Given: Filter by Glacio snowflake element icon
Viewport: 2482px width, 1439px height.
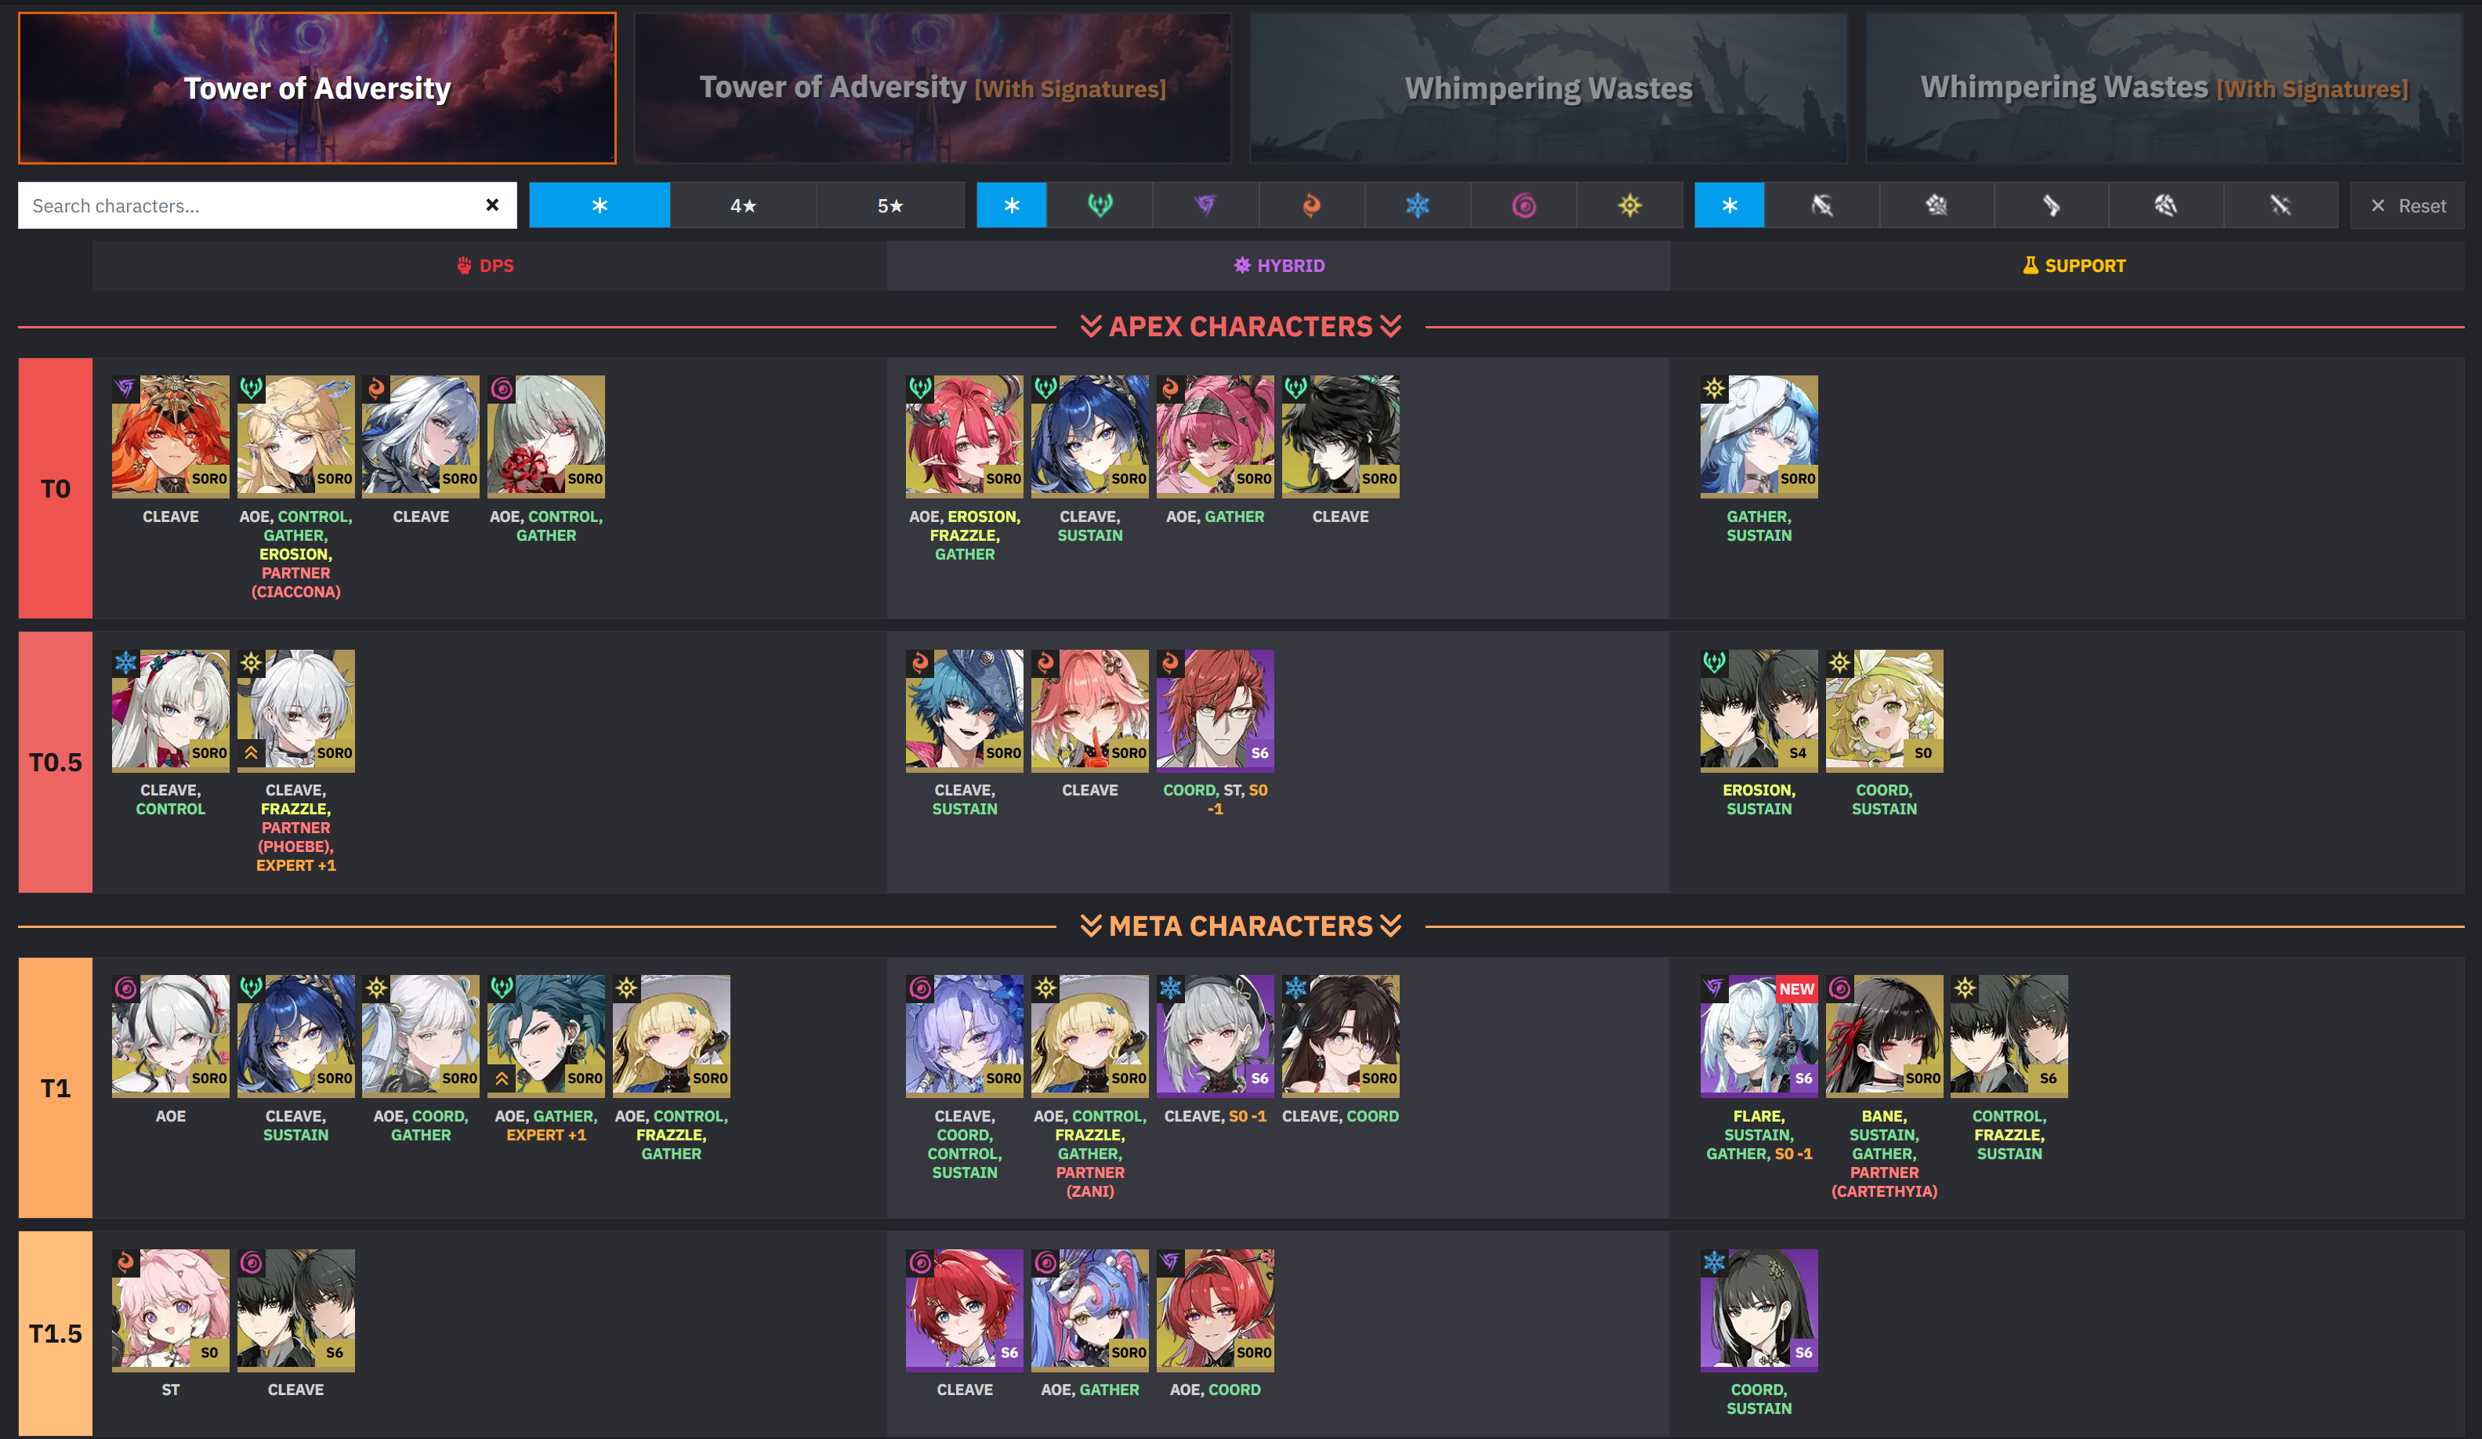Looking at the screenshot, I should [1417, 205].
